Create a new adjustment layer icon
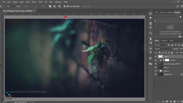 pyautogui.click(x=171, y=102)
